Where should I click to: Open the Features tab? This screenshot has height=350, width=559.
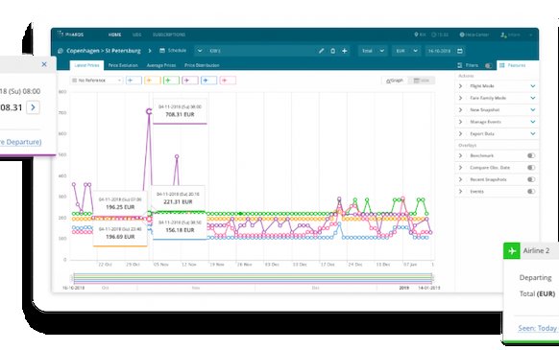pyautogui.click(x=517, y=65)
